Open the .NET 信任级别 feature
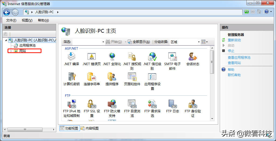 tap(152, 61)
